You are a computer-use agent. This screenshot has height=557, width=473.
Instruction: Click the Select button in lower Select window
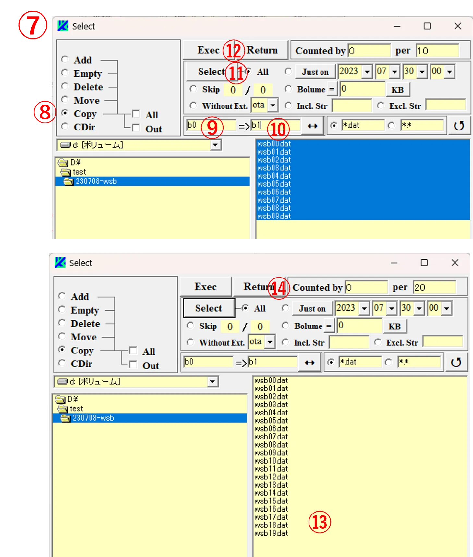click(x=209, y=308)
